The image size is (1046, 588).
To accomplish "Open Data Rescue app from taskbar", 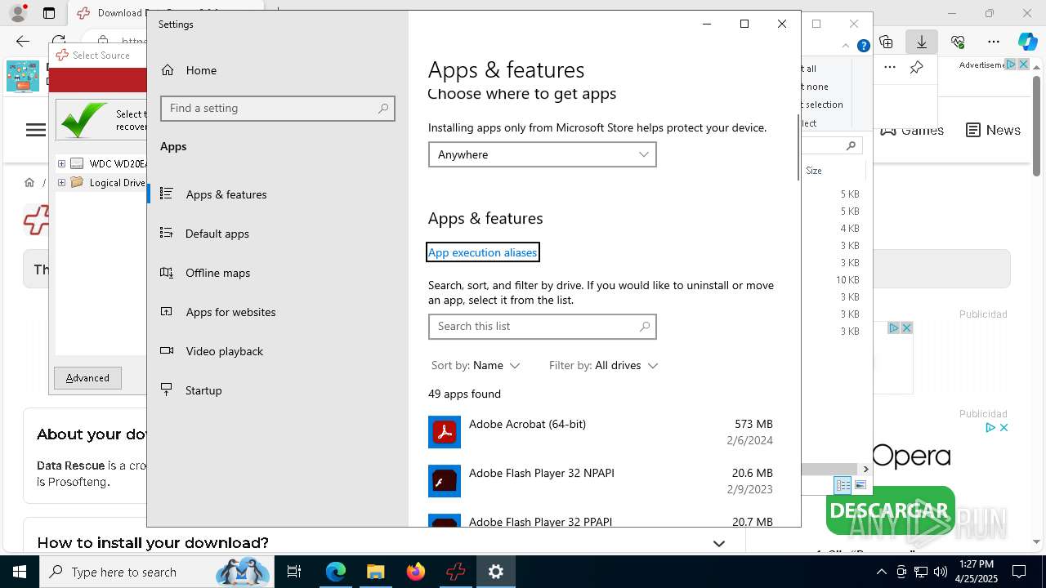I will [455, 572].
